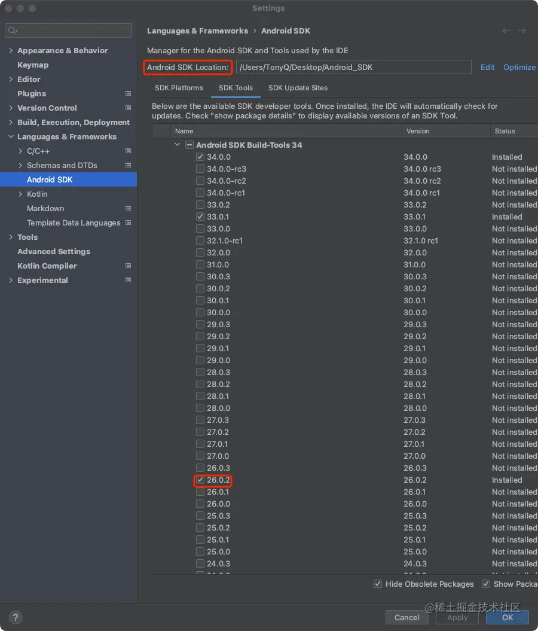Switch to the SDK Platforms tab
538x631 pixels.
point(179,88)
